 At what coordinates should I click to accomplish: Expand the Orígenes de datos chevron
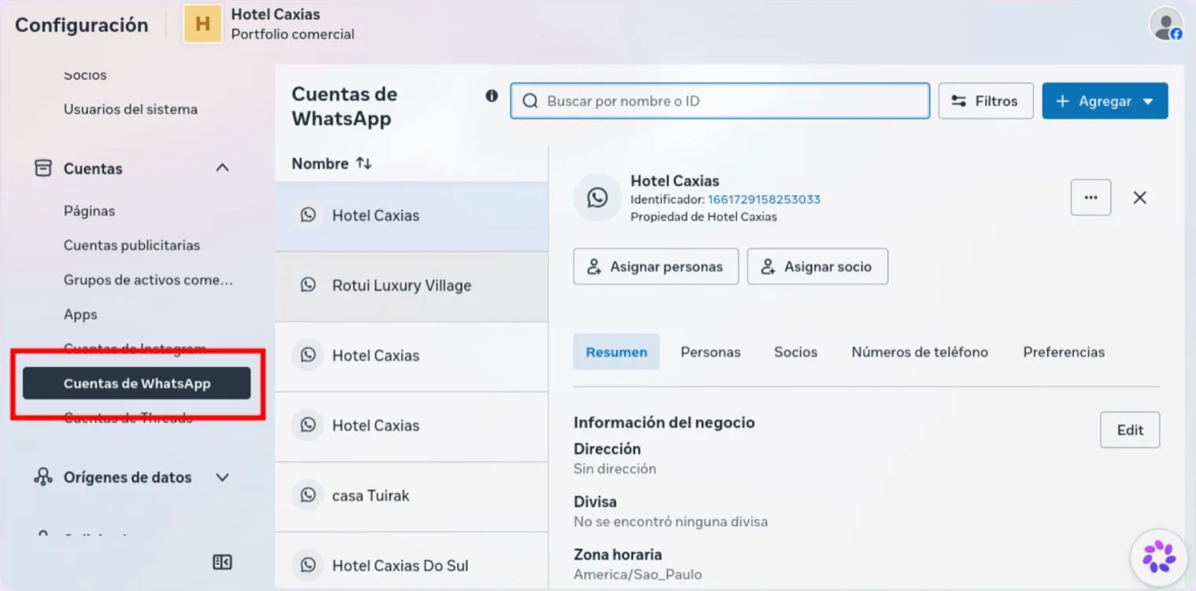click(x=223, y=477)
